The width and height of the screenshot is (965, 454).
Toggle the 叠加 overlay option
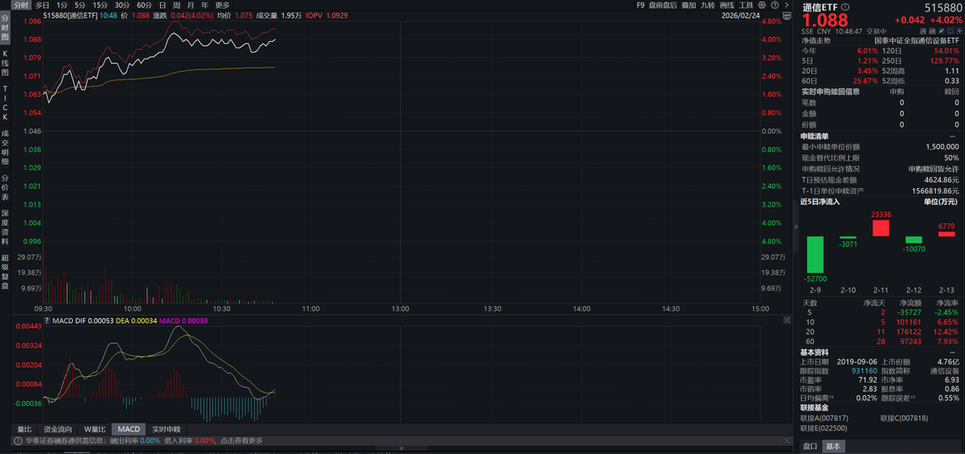click(688, 5)
